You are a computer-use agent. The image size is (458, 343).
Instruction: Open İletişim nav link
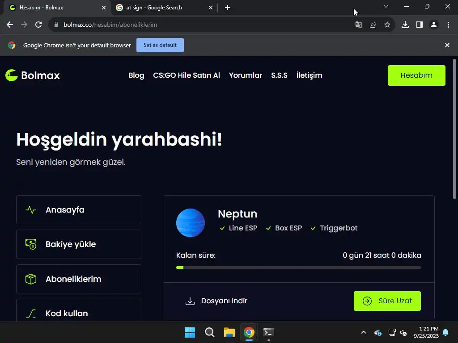click(x=310, y=75)
